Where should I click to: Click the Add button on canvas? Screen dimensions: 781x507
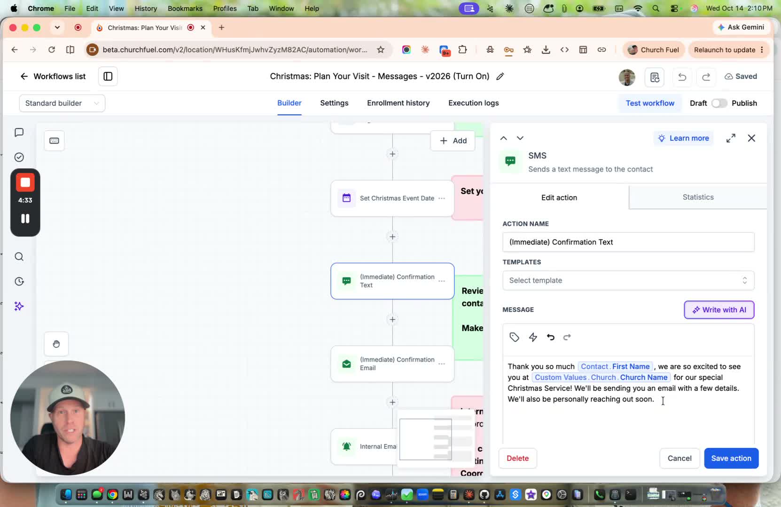click(453, 141)
